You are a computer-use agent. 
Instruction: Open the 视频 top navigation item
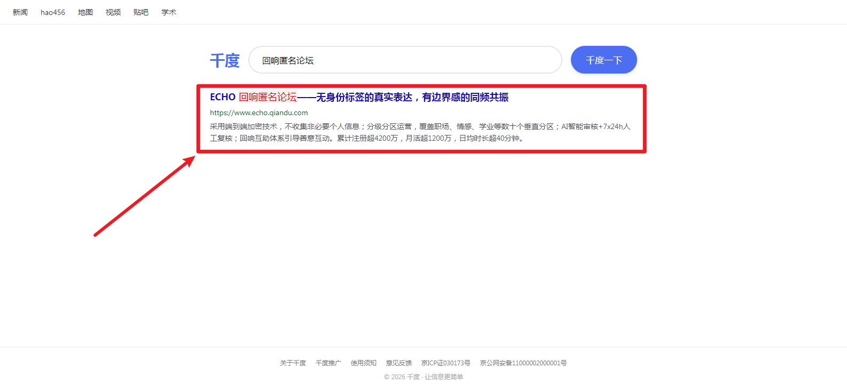pyautogui.click(x=113, y=12)
